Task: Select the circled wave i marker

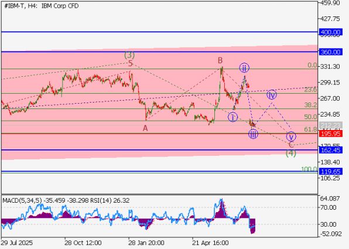Action: pos(233,117)
